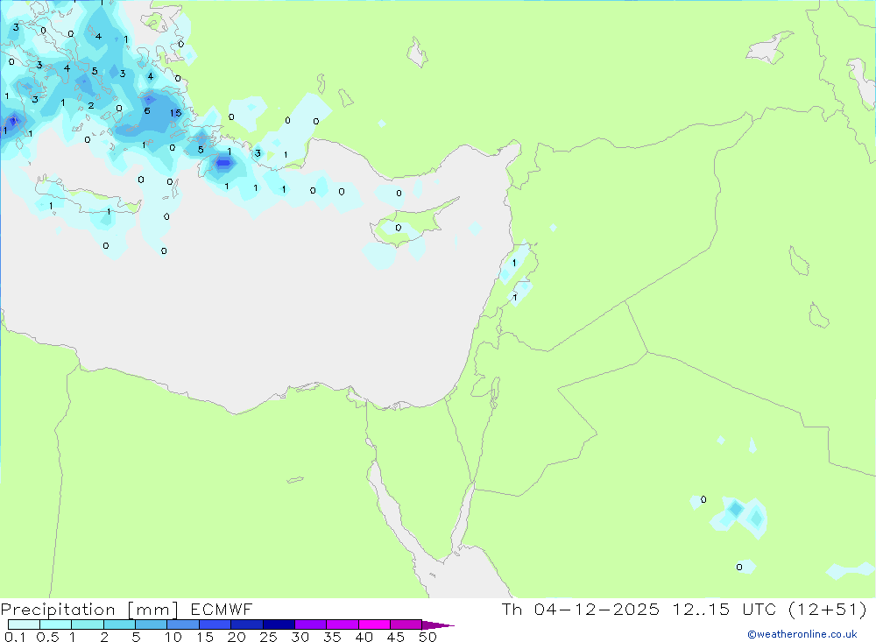The width and height of the screenshot is (876, 642).
Task: Choose the 30–35 mm violet legend swatch
Action: click(x=310, y=624)
